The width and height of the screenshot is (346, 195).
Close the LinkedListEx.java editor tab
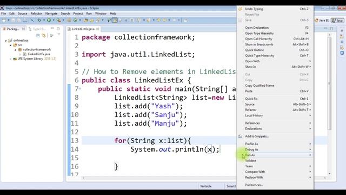tap(97, 29)
